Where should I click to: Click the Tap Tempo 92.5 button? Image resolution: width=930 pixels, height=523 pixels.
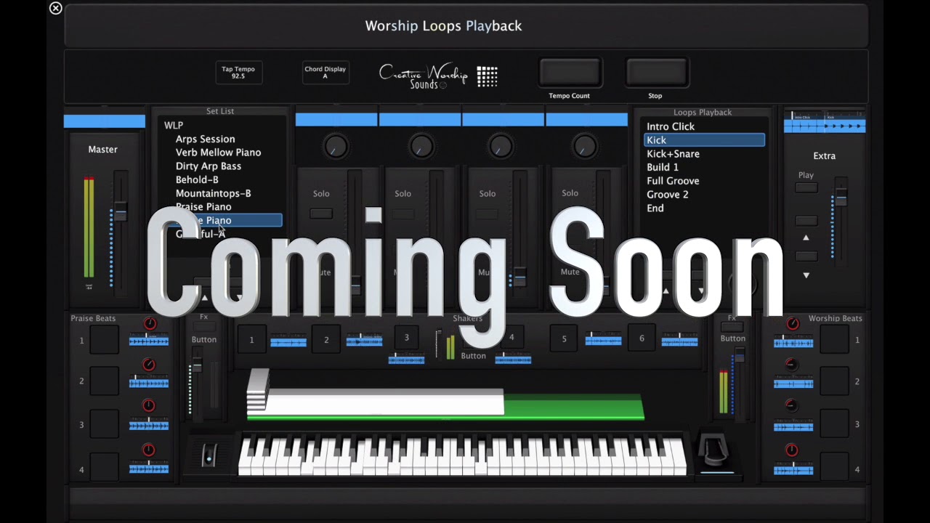click(x=238, y=73)
